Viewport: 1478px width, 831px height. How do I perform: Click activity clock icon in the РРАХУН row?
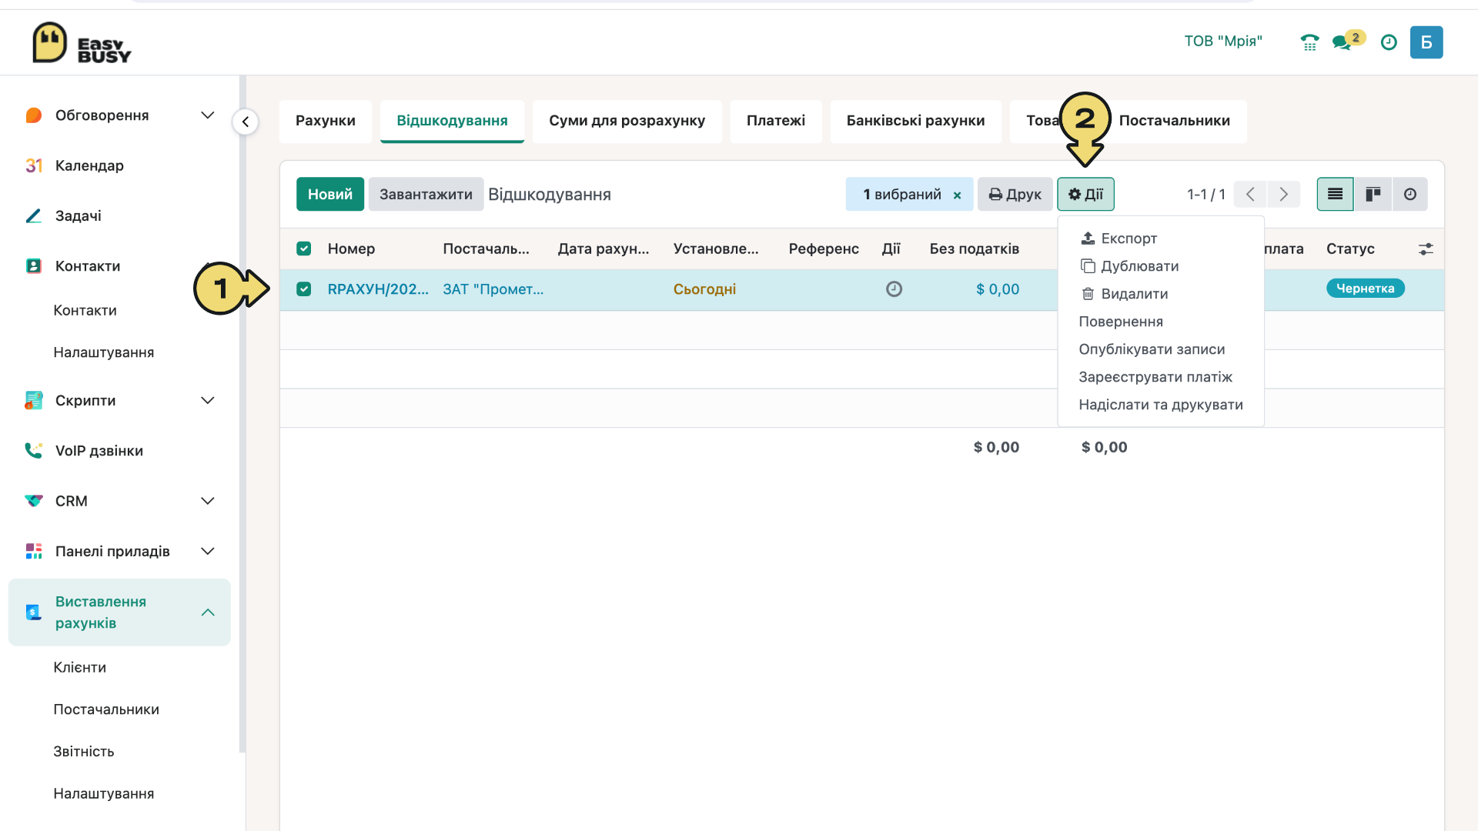(894, 289)
